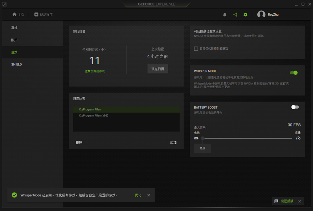Disable the Whisper Mode toggle

point(294,73)
